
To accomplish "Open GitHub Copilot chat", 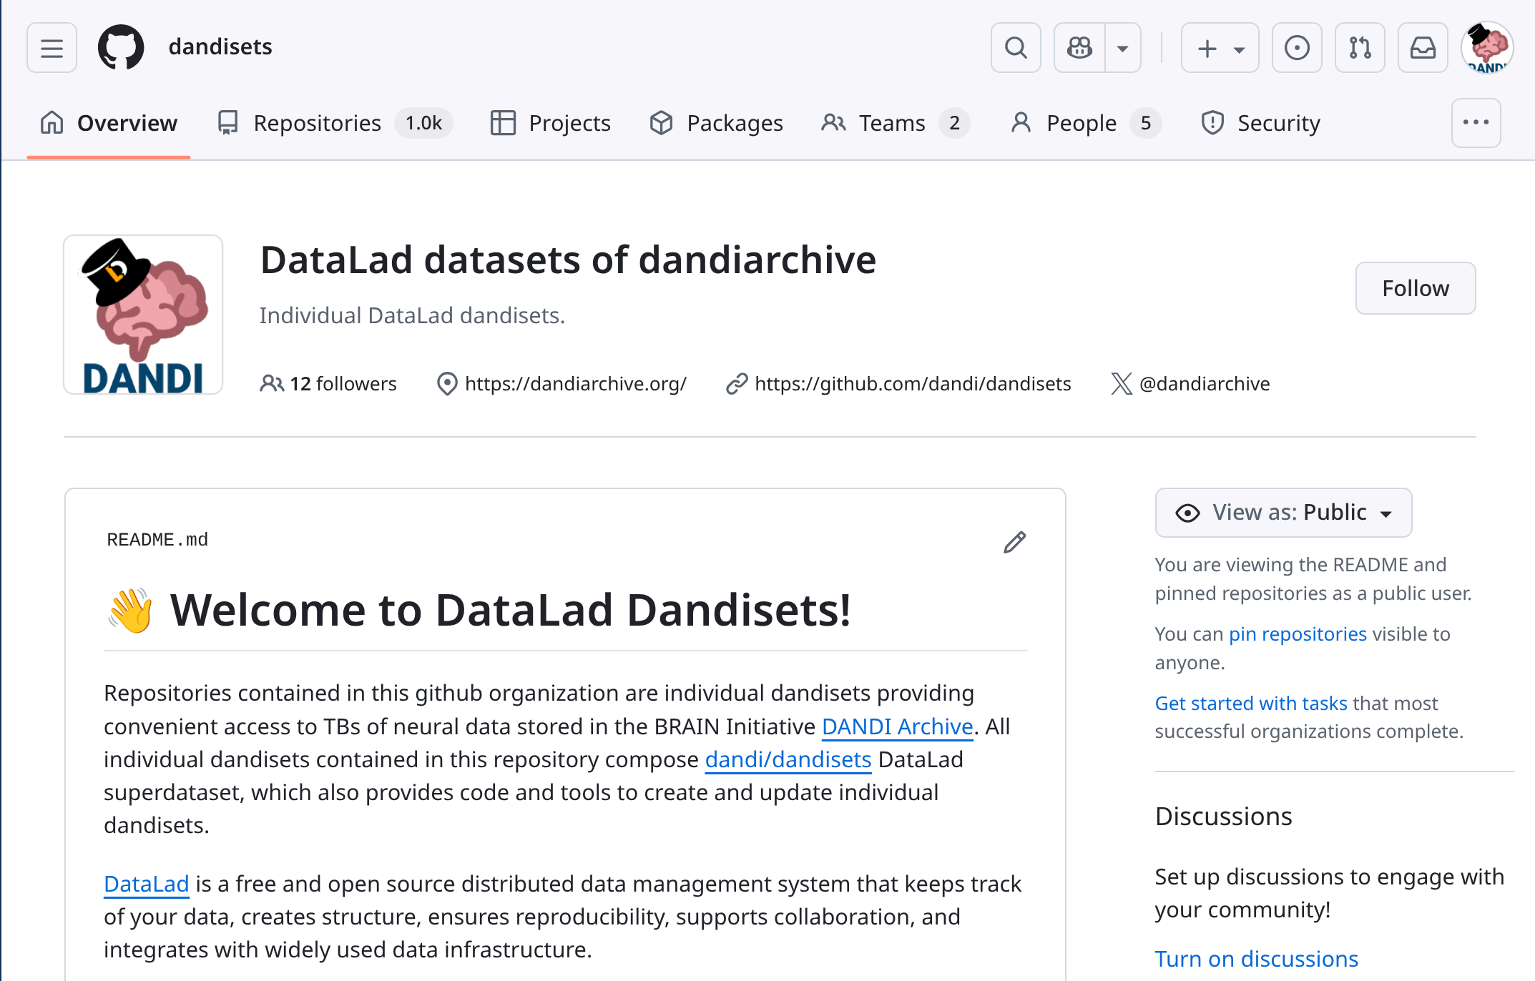I will tap(1079, 47).
